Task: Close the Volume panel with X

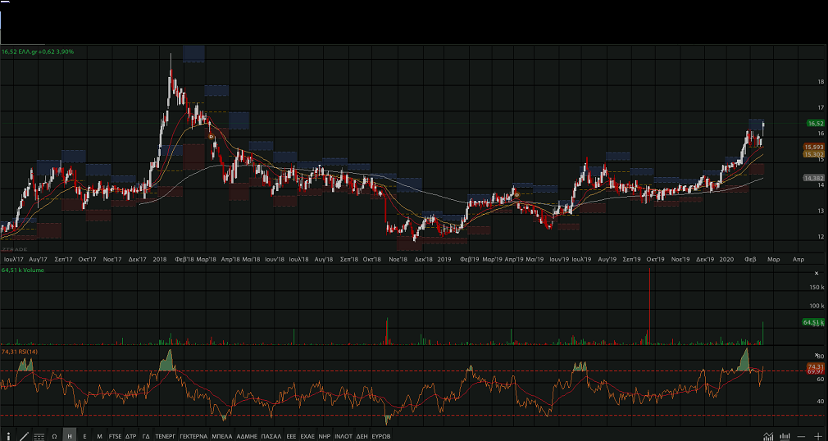Action: 815,272
